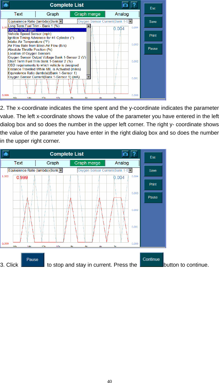Switch to the Text tab
The image size is (219, 383).
18,14
